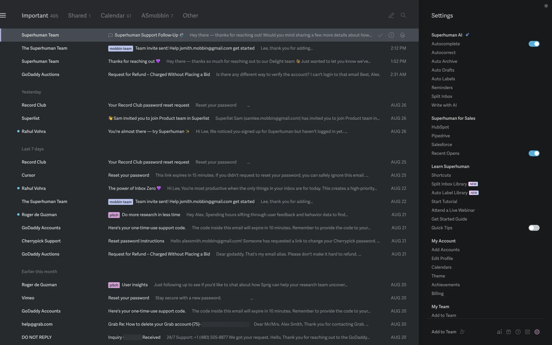The height and width of the screenshot is (345, 552).
Task: Click the Theme settings link
Action: tap(438, 276)
